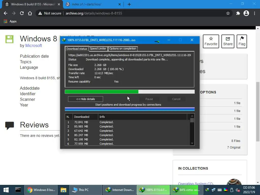The width and height of the screenshot is (260, 195).
Task: Click the N. column header
Action: 69,117
